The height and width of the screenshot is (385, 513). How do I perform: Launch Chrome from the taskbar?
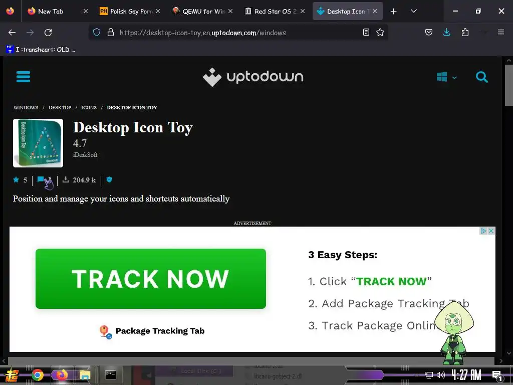click(x=37, y=375)
